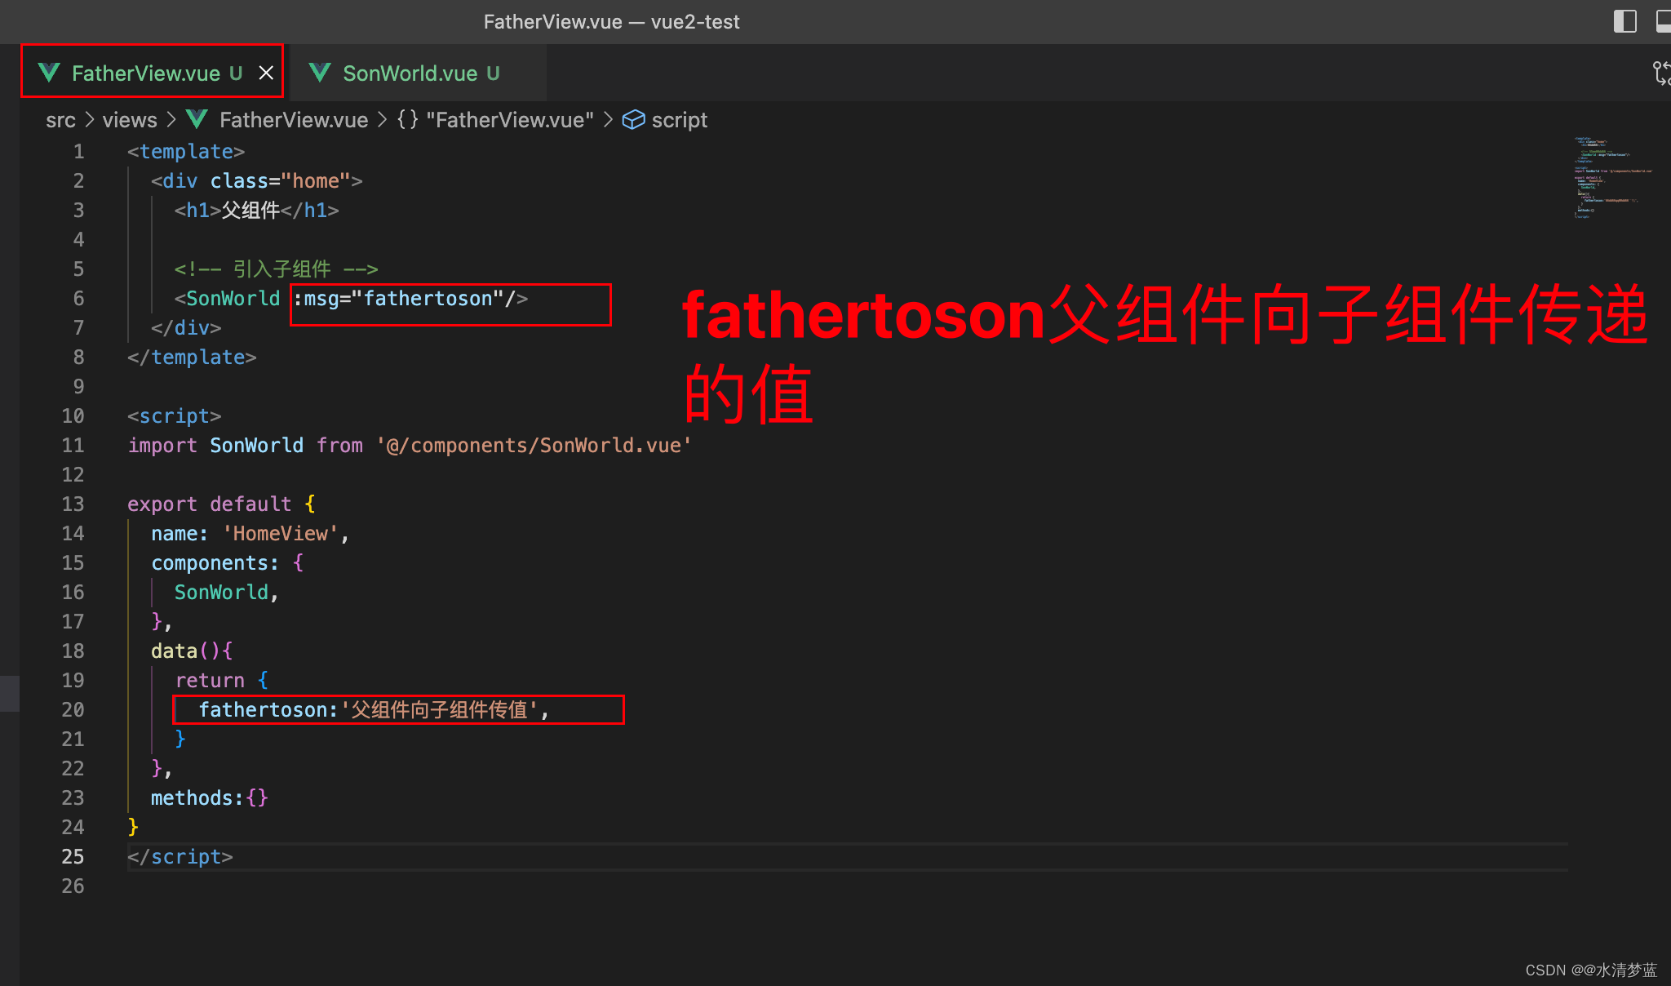The height and width of the screenshot is (986, 1671).
Task: Click the open changes git compare icon
Action: [x=1661, y=73]
